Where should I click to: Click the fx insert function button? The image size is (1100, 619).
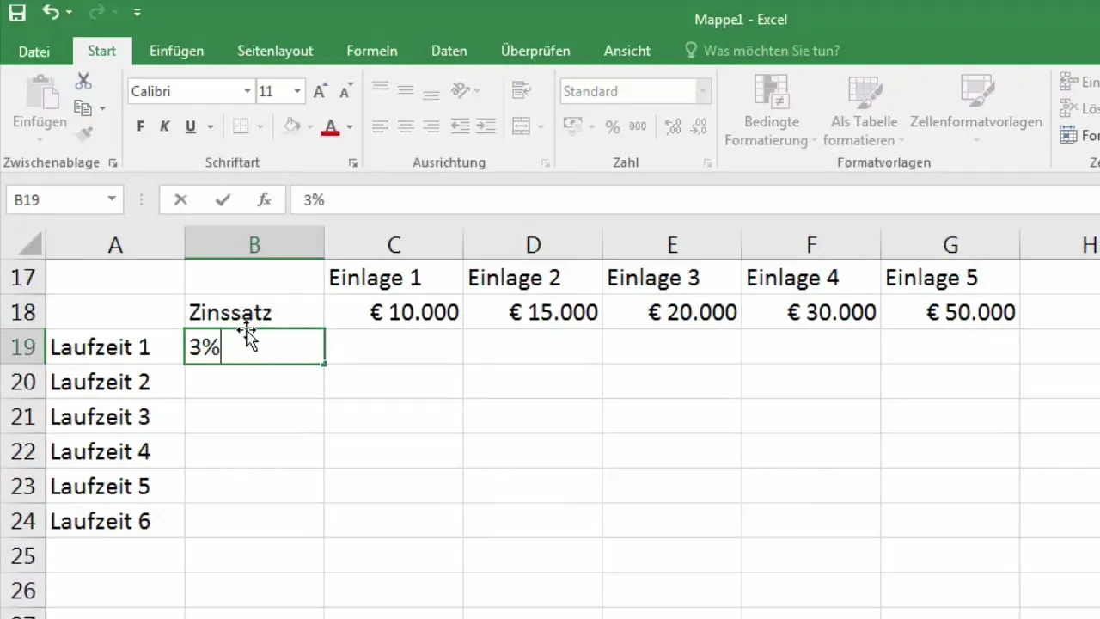265,199
